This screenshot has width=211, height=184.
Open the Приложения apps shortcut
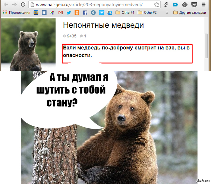pos(17,13)
